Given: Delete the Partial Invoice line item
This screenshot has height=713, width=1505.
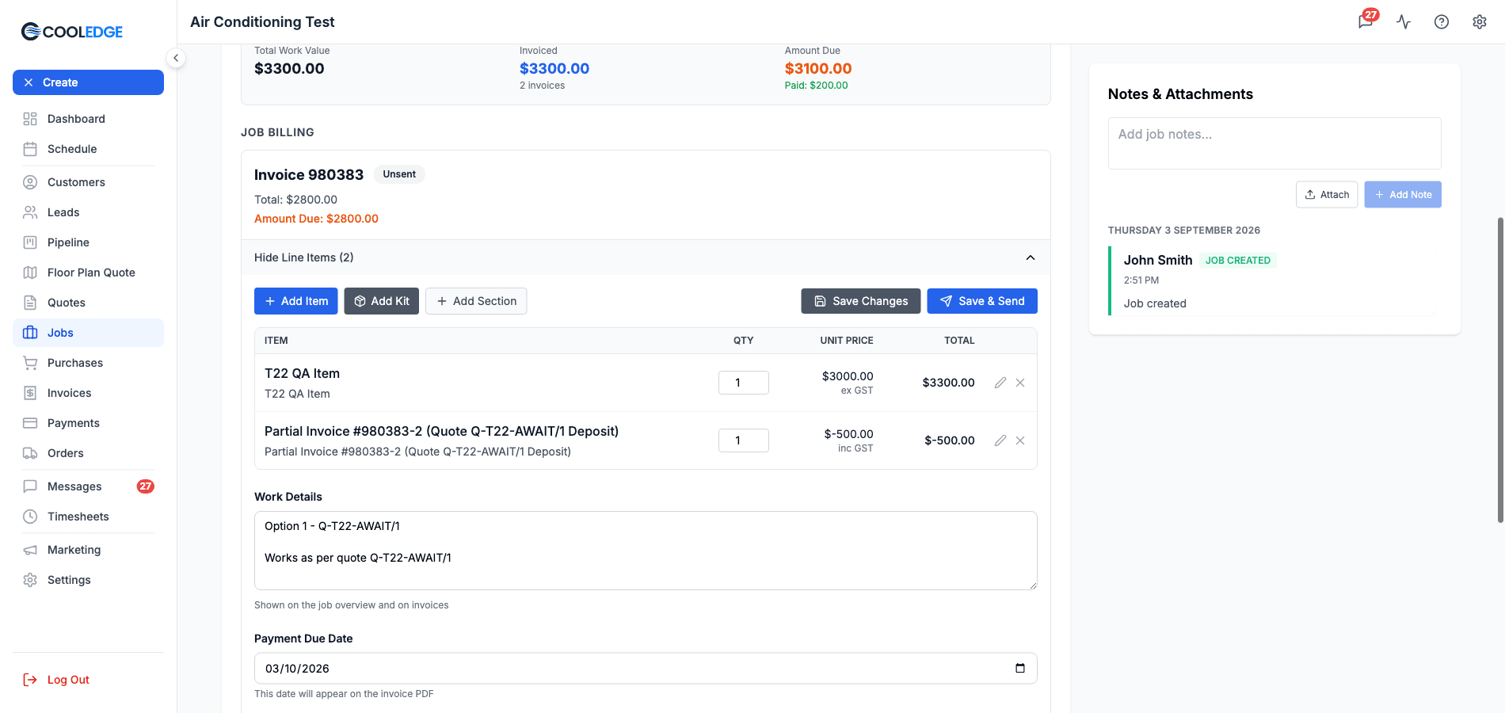Looking at the screenshot, I should pyautogui.click(x=1020, y=440).
